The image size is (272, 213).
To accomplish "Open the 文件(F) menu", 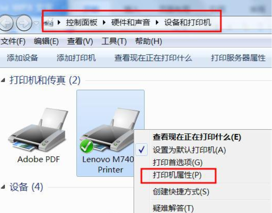I will [x=13, y=41].
